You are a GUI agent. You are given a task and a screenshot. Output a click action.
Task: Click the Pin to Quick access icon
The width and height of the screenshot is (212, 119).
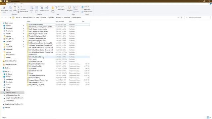[x=4, y=8]
